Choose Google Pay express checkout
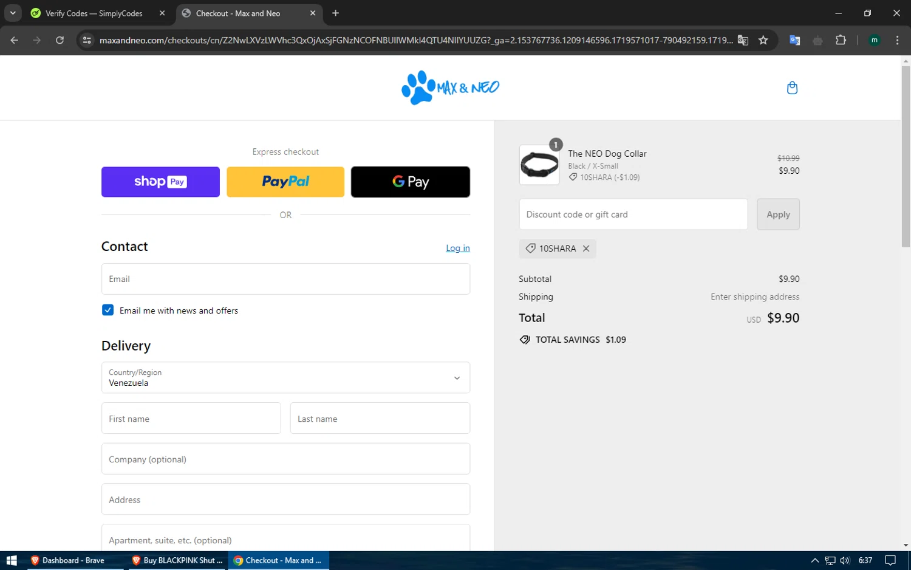This screenshot has height=570, width=911. click(411, 182)
